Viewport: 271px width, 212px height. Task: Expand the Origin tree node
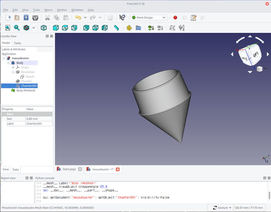point(13,67)
